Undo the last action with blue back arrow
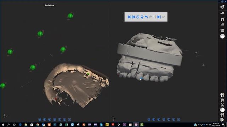Image resolution: width=227 pixels, height=127 pixels. (146, 17)
